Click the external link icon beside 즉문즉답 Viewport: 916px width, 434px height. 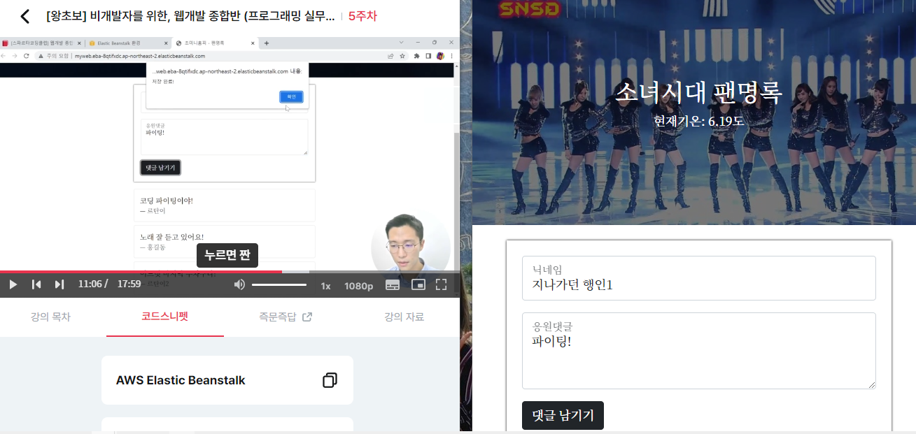(x=306, y=317)
